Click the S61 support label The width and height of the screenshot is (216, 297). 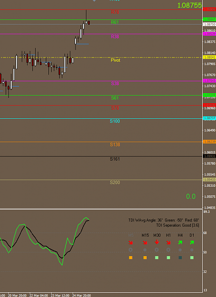(115, 98)
